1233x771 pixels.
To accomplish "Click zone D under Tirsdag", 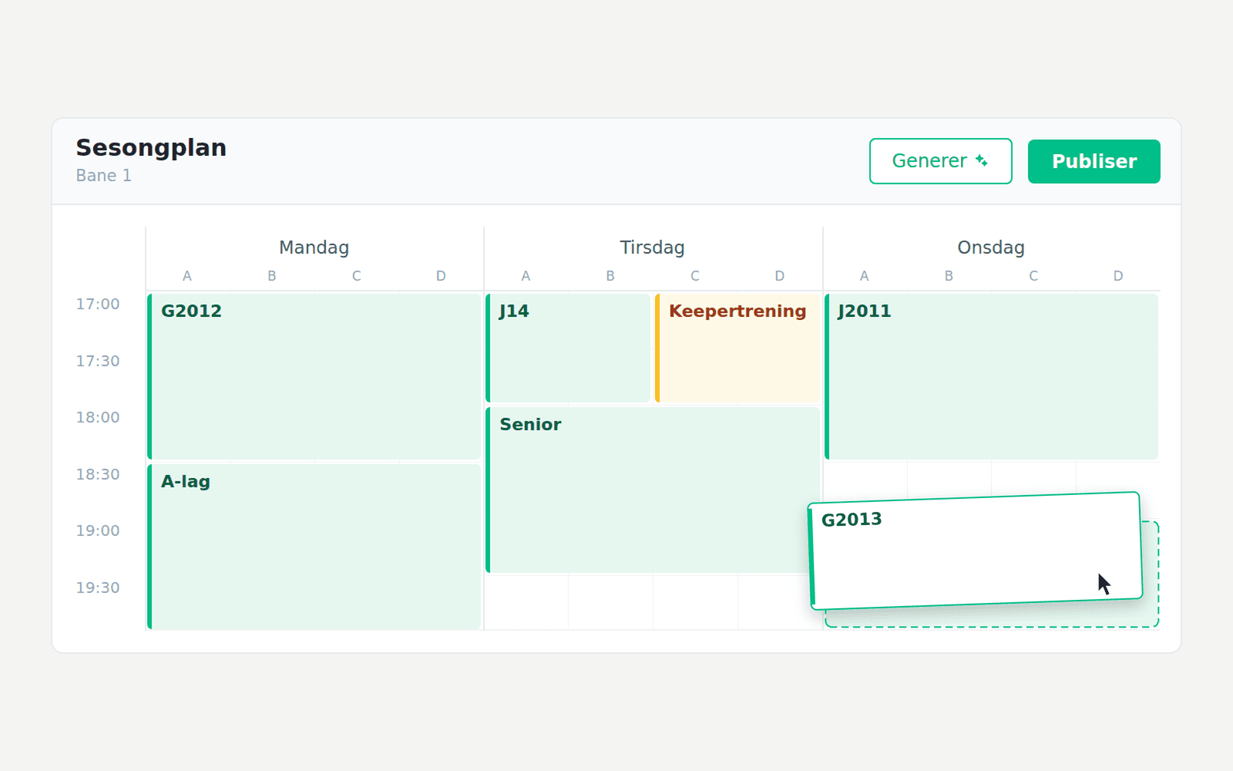I will tap(780, 276).
